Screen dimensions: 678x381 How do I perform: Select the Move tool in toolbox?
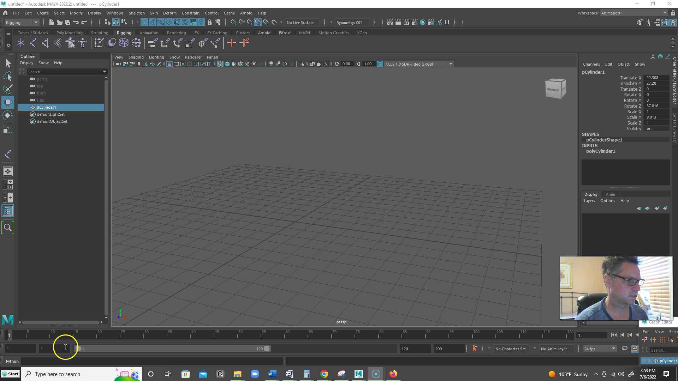coord(8,102)
